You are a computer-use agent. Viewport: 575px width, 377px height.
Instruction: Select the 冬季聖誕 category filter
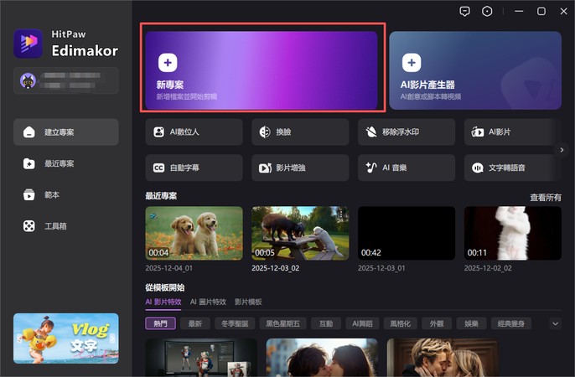235,323
